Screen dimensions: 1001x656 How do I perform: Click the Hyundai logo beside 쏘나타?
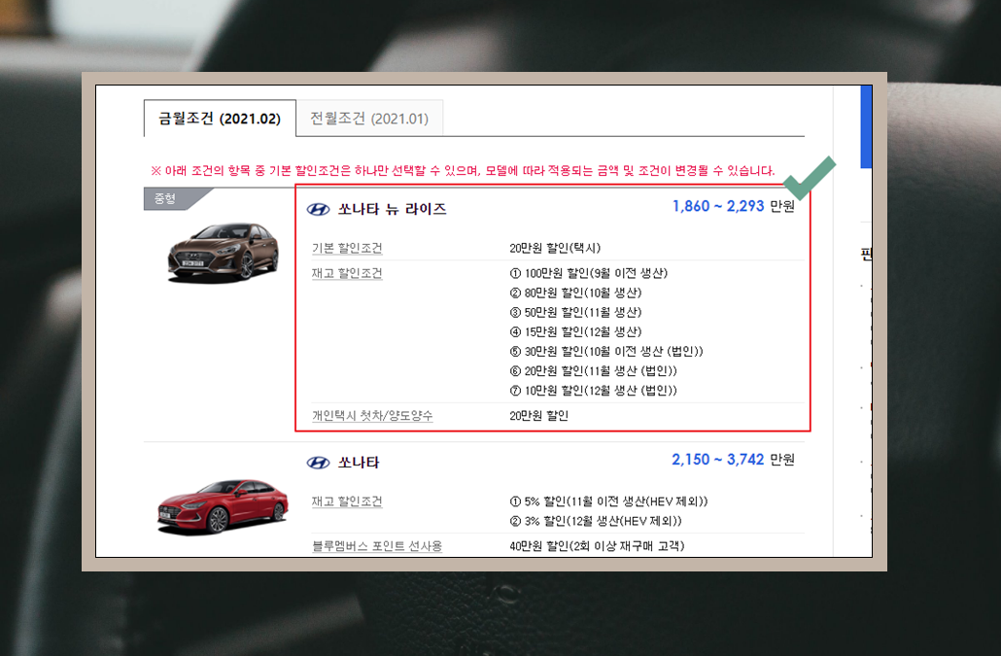point(318,463)
